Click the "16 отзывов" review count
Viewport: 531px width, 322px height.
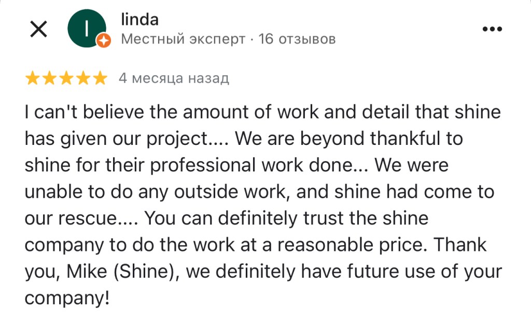coord(297,39)
